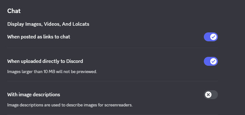
Task: Click the divider below the links-to-chat setting
Action: coord(113,48)
